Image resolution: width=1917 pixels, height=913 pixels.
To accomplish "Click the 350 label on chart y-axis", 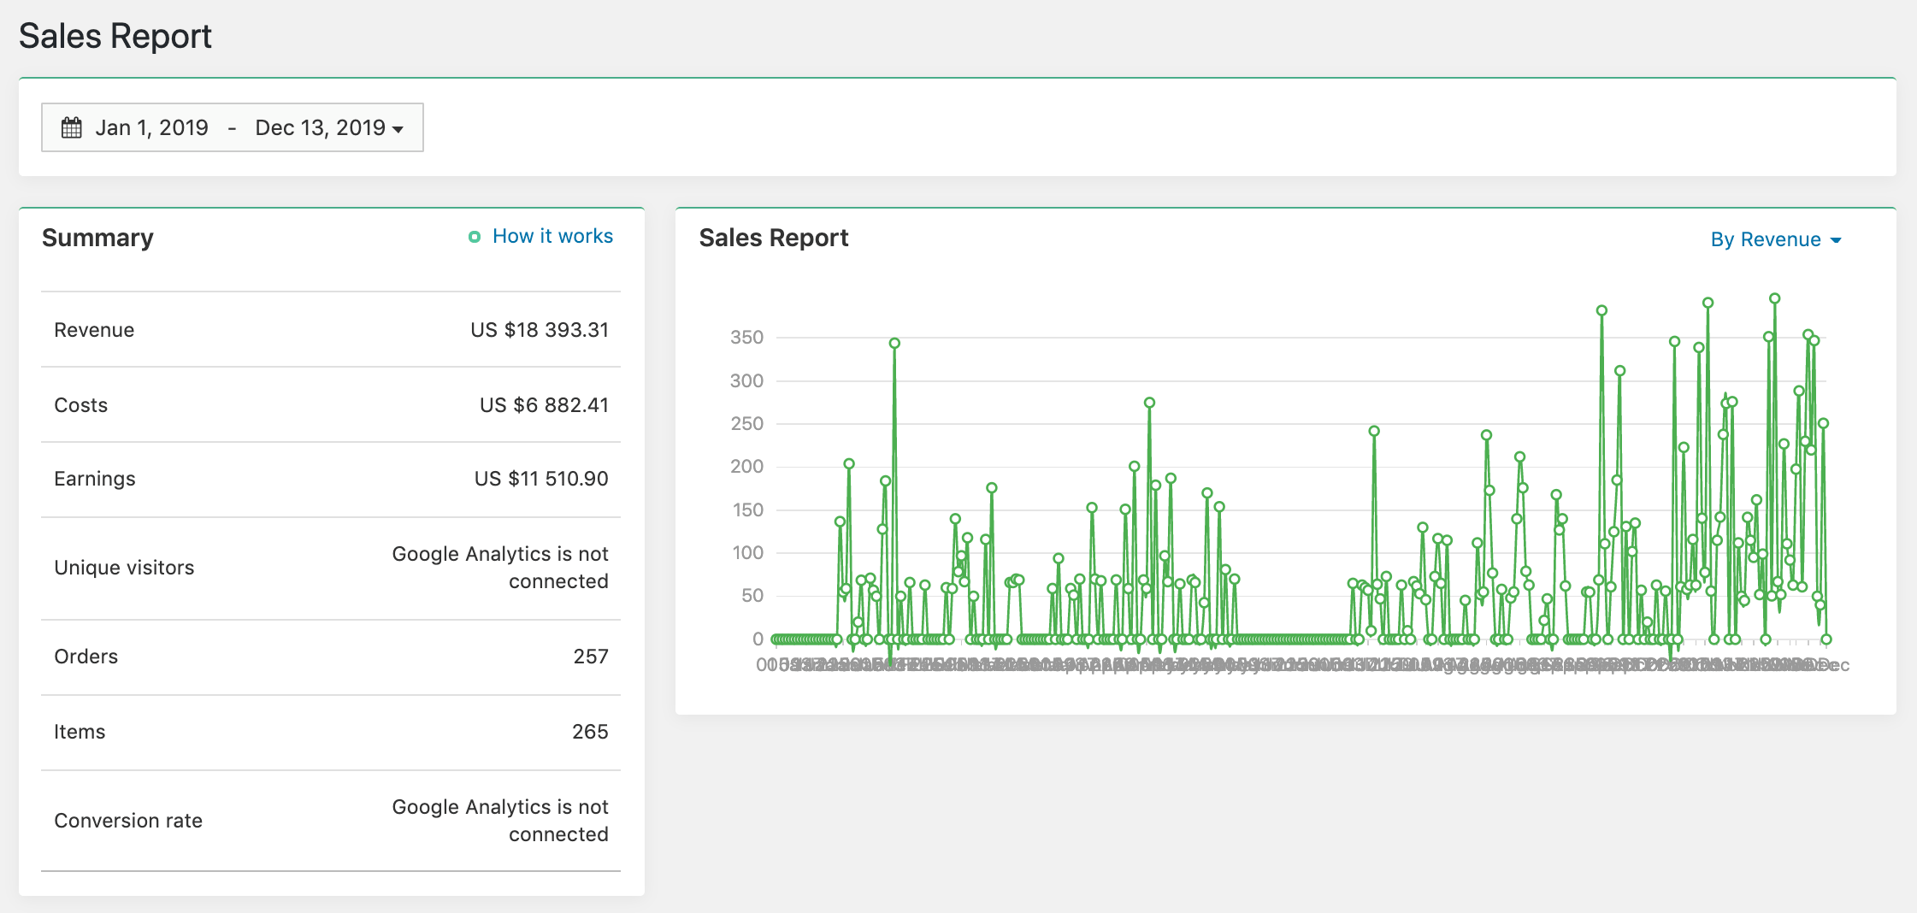I will point(746,338).
